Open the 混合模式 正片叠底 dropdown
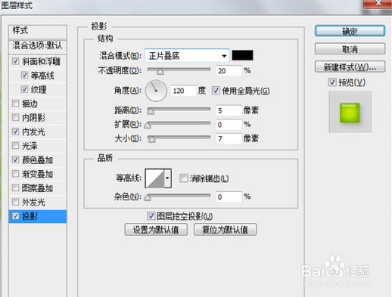Screen dimensions: 392x297 click(187, 56)
